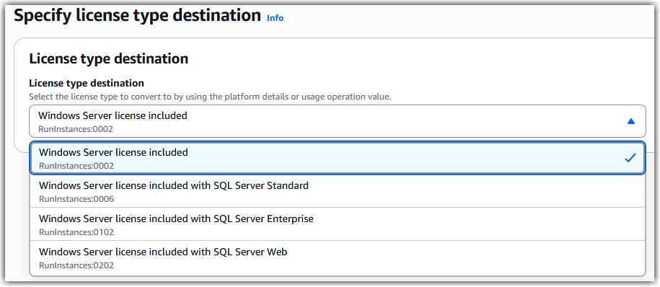Choose Windows Server with SQL Server Enterprise
660x287 pixels.
337,224
